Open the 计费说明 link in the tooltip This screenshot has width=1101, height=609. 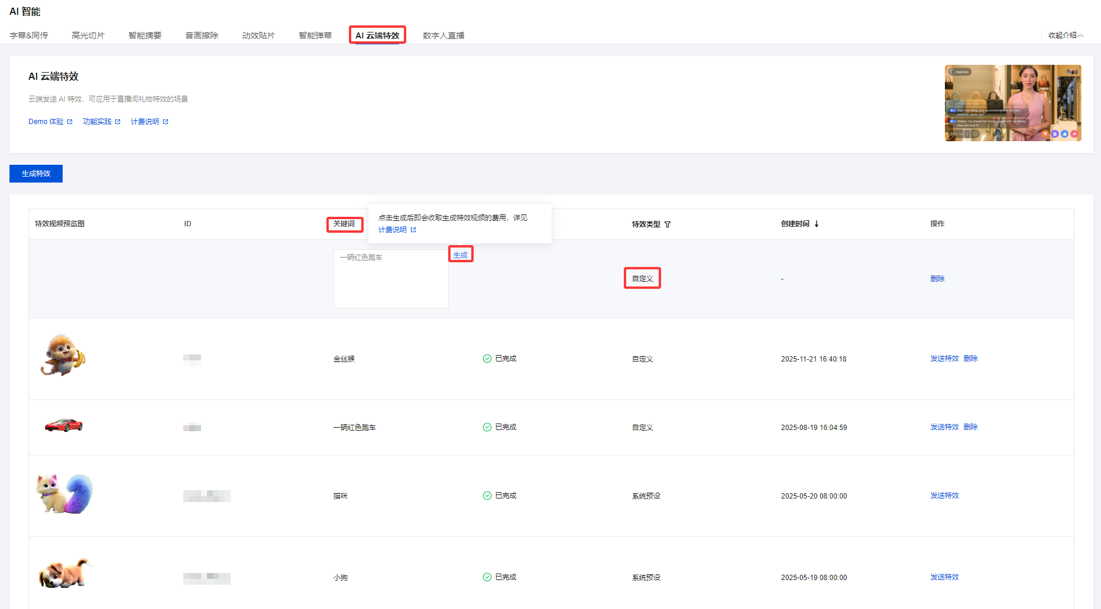click(393, 230)
